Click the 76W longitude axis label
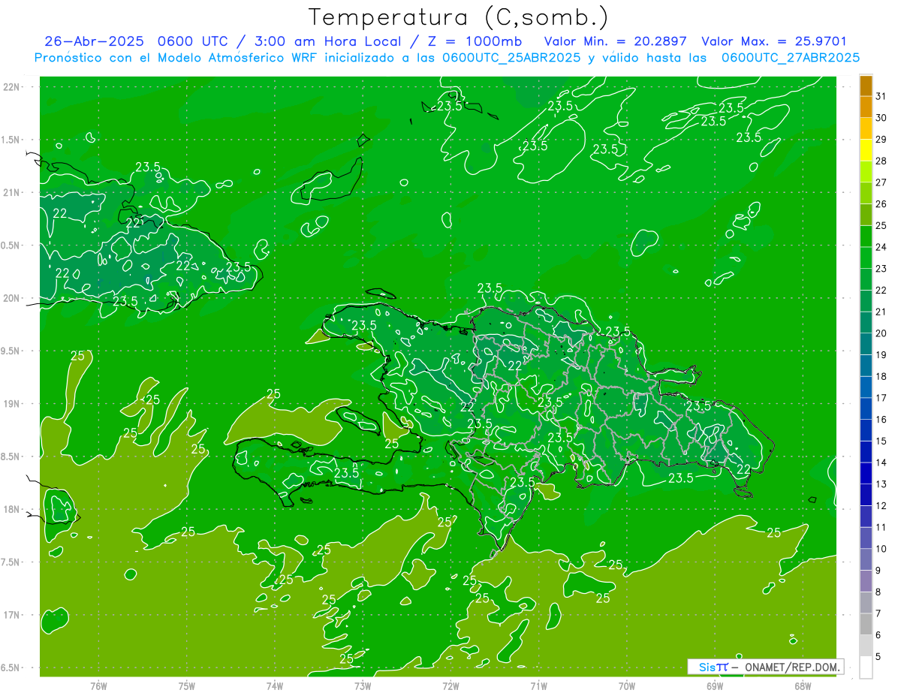The image size is (901, 696). pos(98,686)
